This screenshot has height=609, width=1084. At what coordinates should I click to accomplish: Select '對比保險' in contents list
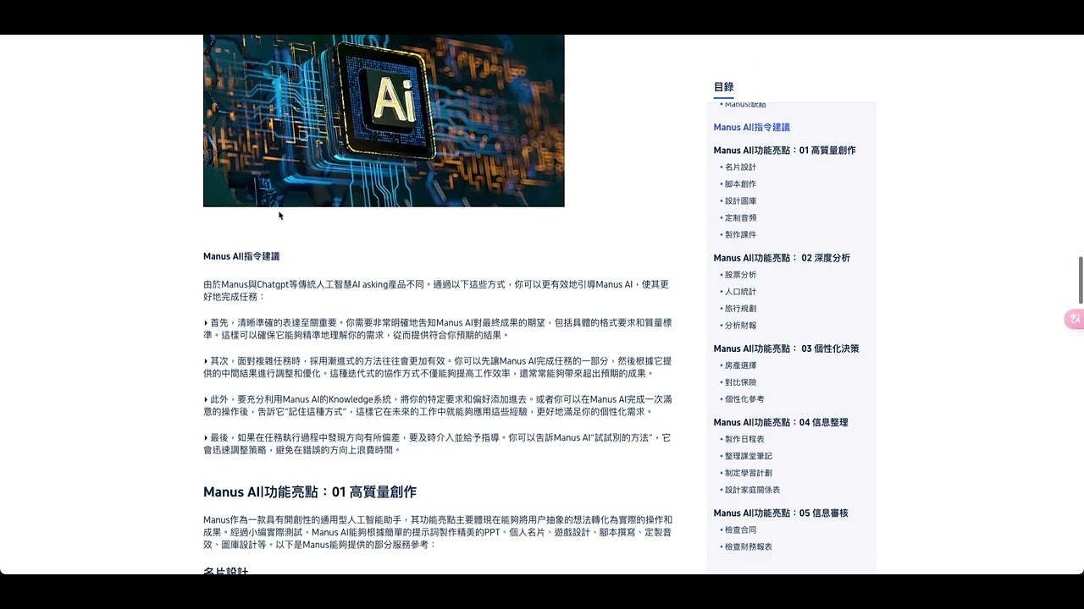pyautogui.click(x=740, y=382)
